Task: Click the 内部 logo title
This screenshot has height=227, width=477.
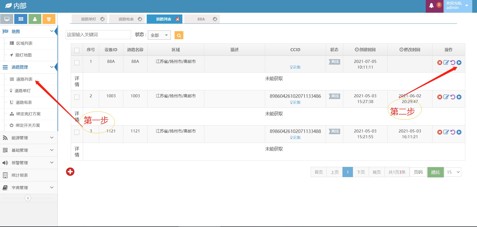Action: tap(16, 6)
